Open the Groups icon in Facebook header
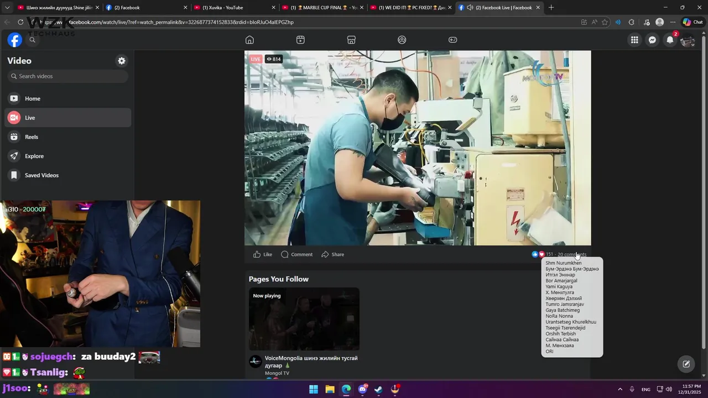This screenshot has width=708, height=398. point(402,40)
